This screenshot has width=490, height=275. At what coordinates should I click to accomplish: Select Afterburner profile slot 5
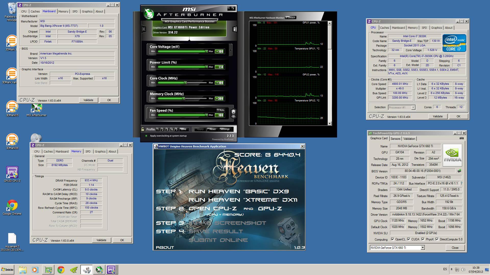176,129
